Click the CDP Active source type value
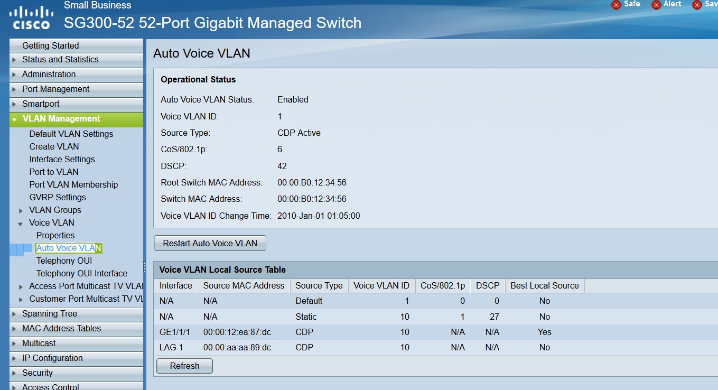This screenshot has height=390, width=718. [299, 133]
